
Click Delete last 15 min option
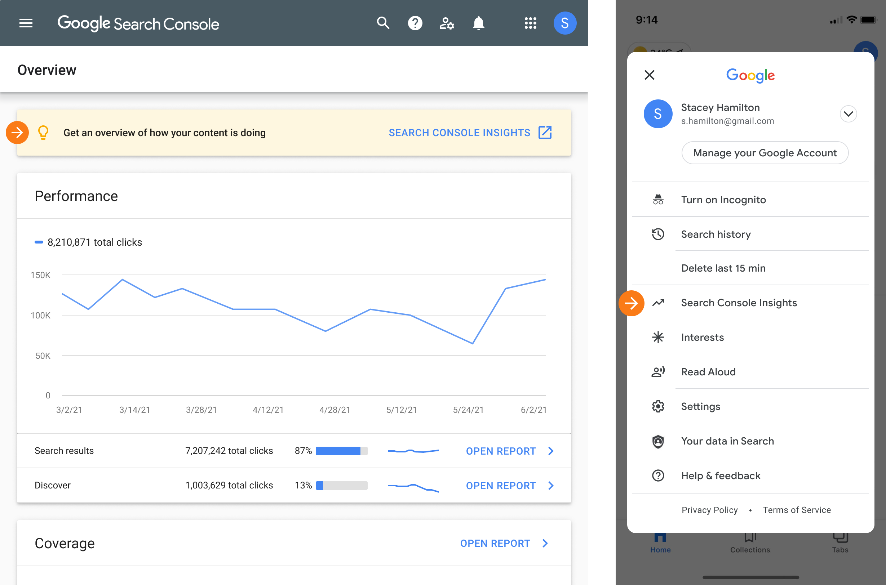point(723,268)
